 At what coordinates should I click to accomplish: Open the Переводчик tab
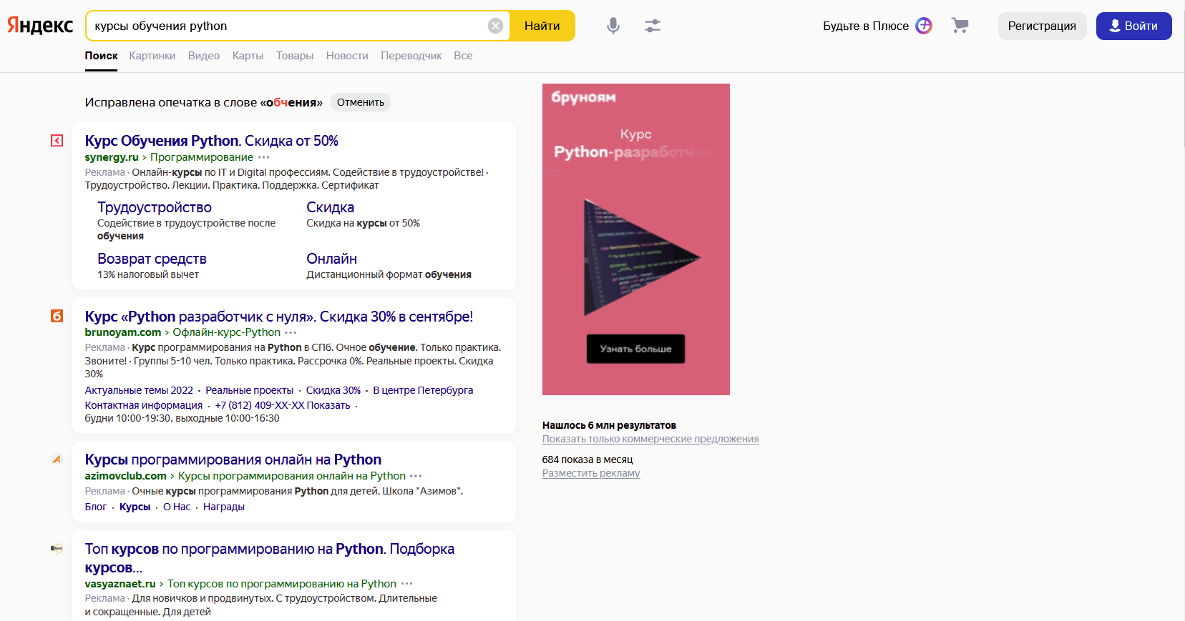411,56
